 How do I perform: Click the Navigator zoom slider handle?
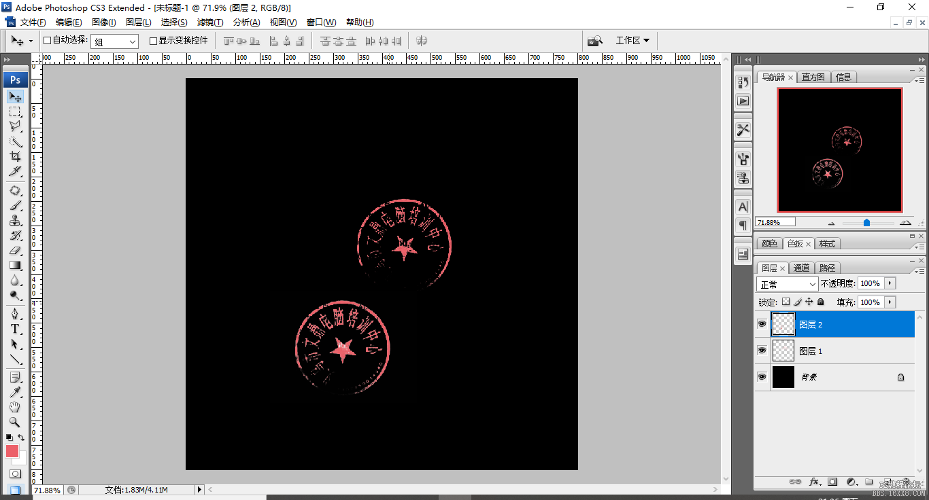pos(866,222)
